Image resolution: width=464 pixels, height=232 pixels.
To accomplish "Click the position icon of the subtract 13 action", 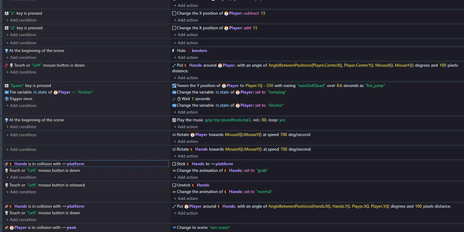I will coord(174,13).
